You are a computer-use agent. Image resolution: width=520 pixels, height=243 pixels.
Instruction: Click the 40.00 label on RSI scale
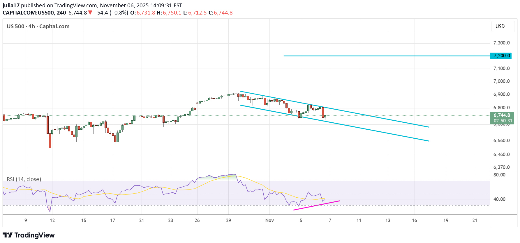click(499, 199)
